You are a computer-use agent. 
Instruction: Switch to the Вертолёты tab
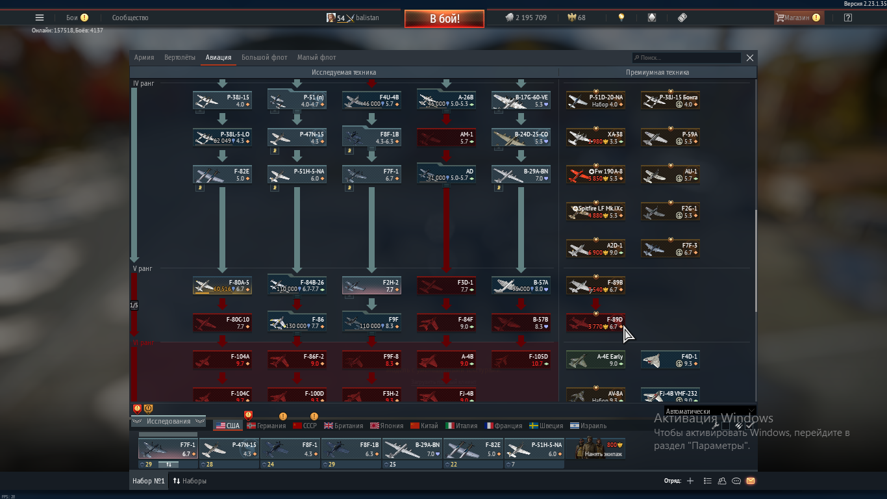(180, 57)
